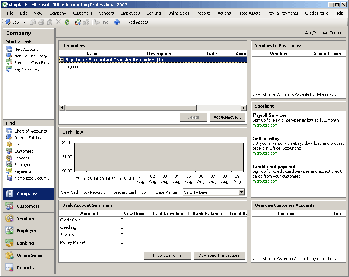
Task: Open the Reports menu
Action: click(x=203, y=13)
